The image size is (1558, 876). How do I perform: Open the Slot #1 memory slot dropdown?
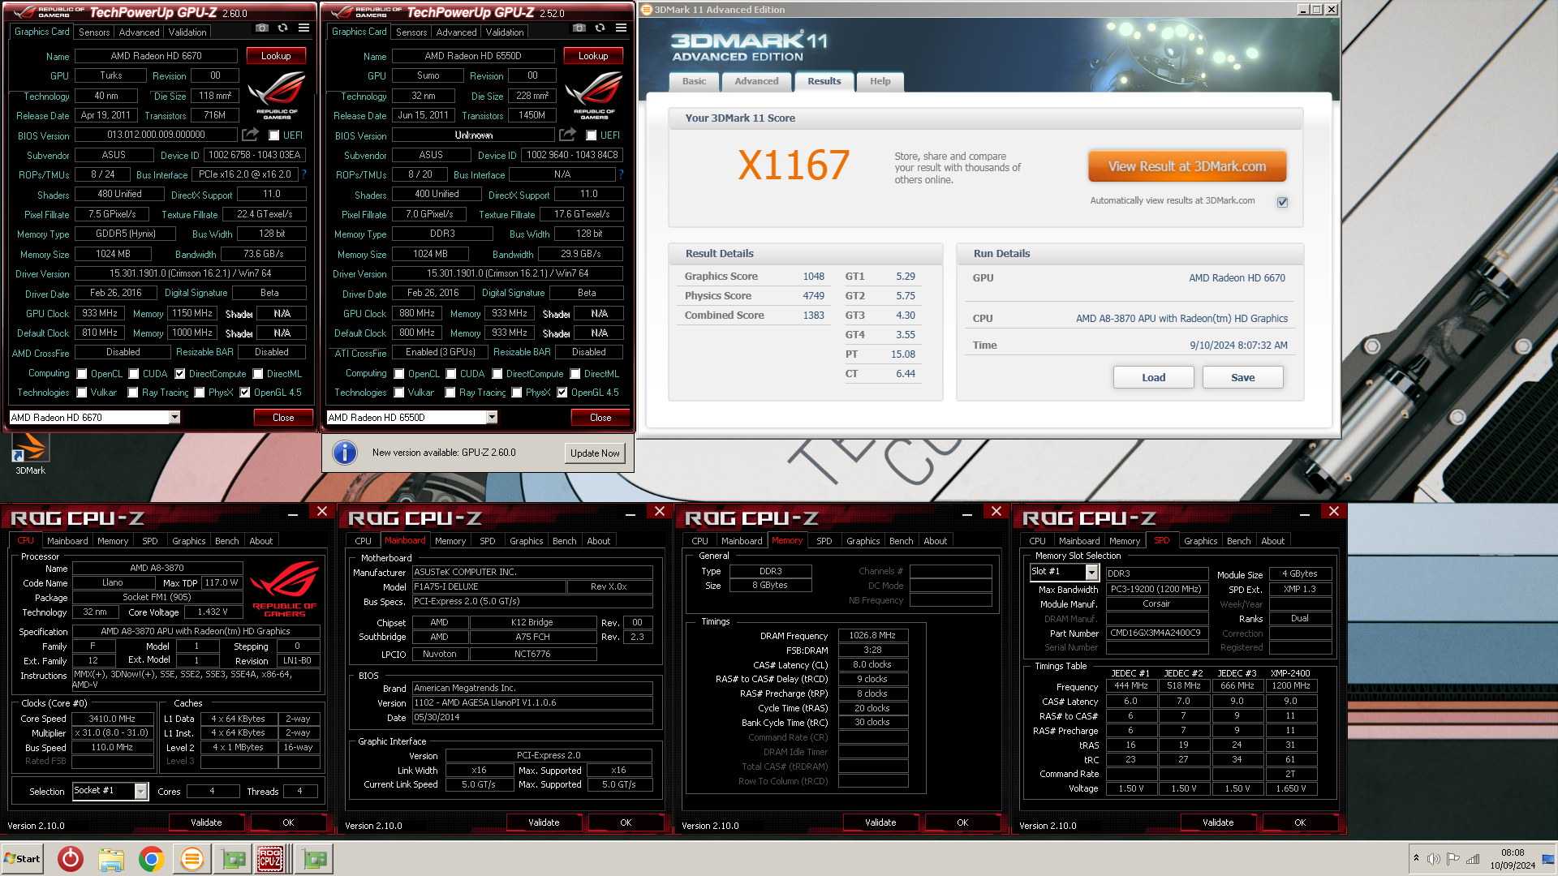pyautogui.click(x=1092, y=573)
